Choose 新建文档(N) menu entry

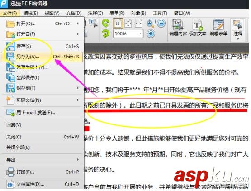(43, 100)
